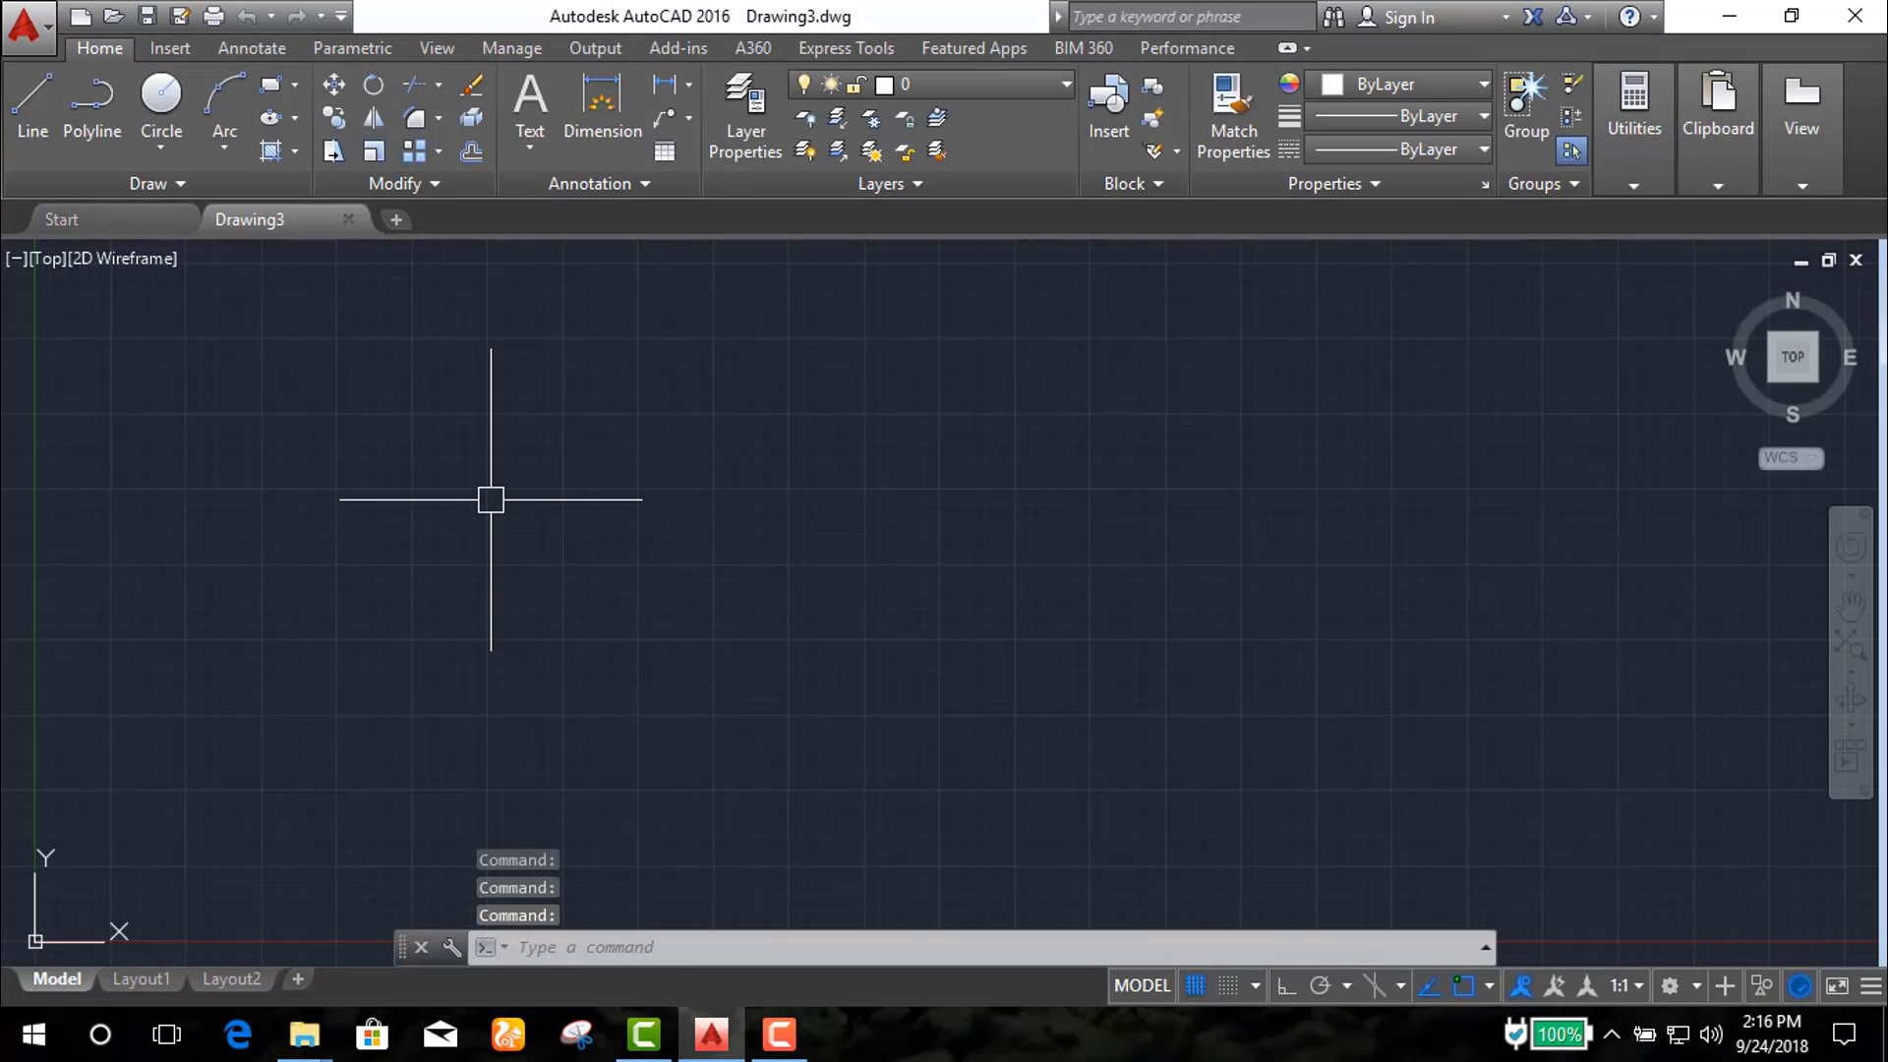Click Sign In
1888x1062 pixels.
(1408, 17)
